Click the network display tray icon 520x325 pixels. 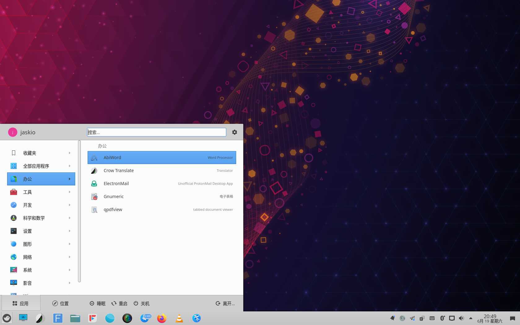(x=452, y=318)
